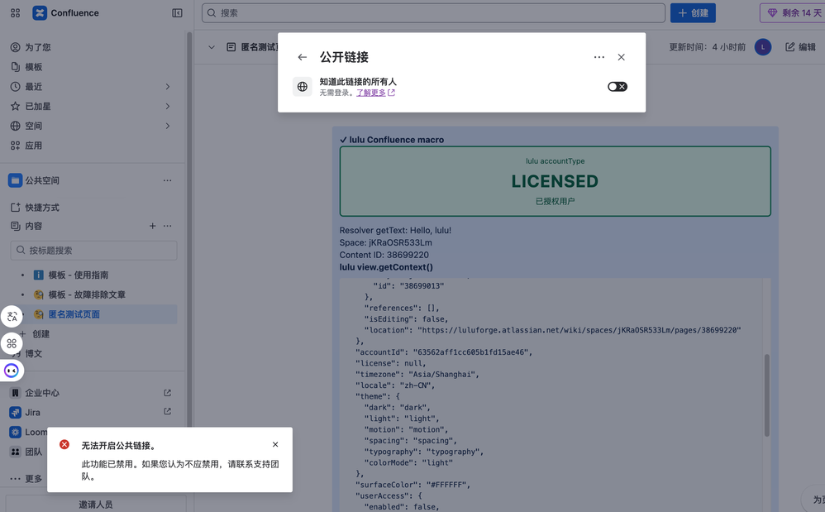
Task: Open more options next to 内容
Action: 167,226
